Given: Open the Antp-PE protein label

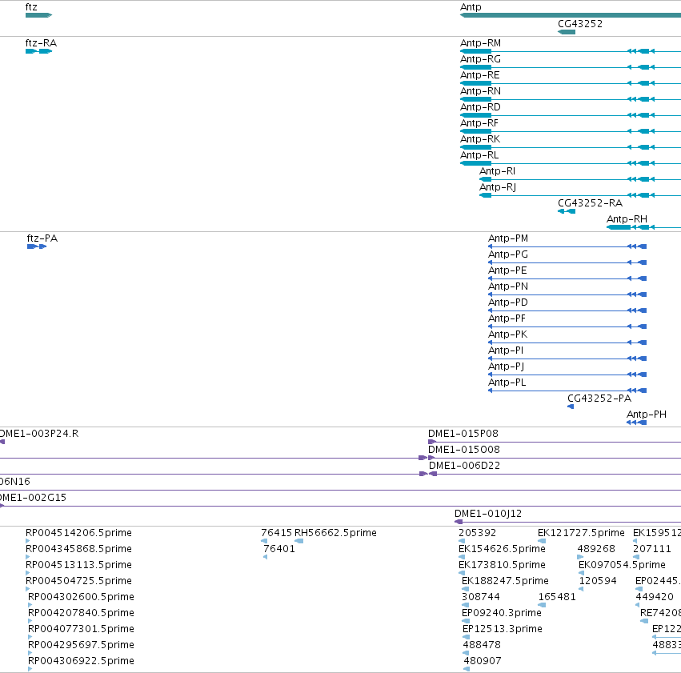Looking at the screenshot, I should [507, 270].
